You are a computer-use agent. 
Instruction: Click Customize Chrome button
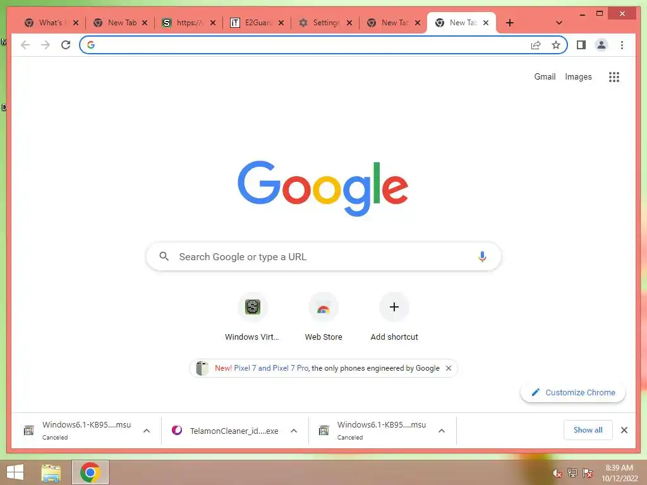[x=573, y=393]
